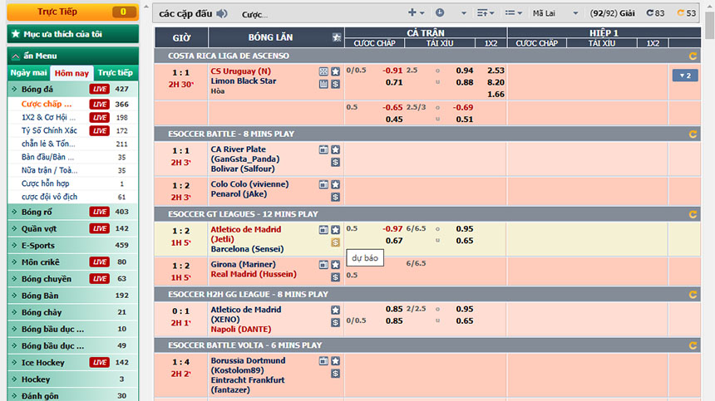The image size is (715, 401).
Task: Open the sort order dropdown in toolbar
Action: pos(486,12)
